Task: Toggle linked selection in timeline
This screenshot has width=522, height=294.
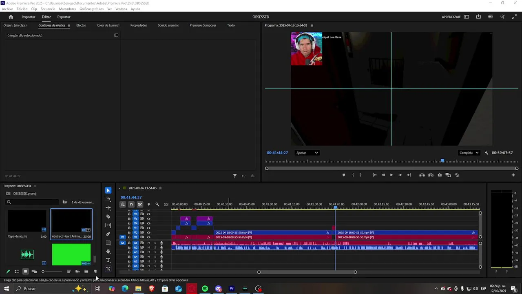Action: pos(140,204)
